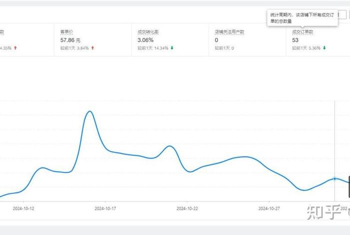Select the 店铺关注用户数 metric card title

click(229, 31)
